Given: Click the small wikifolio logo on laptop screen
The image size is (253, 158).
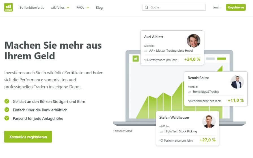Looking at the screenshot, I should click(135, 59).
